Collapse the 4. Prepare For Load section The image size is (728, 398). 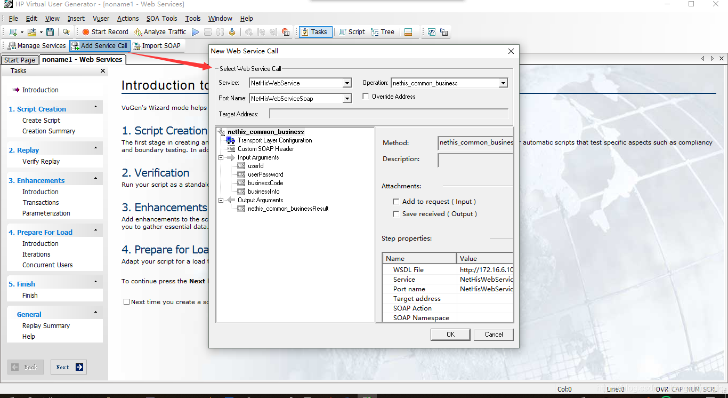[x=96, y=230]
